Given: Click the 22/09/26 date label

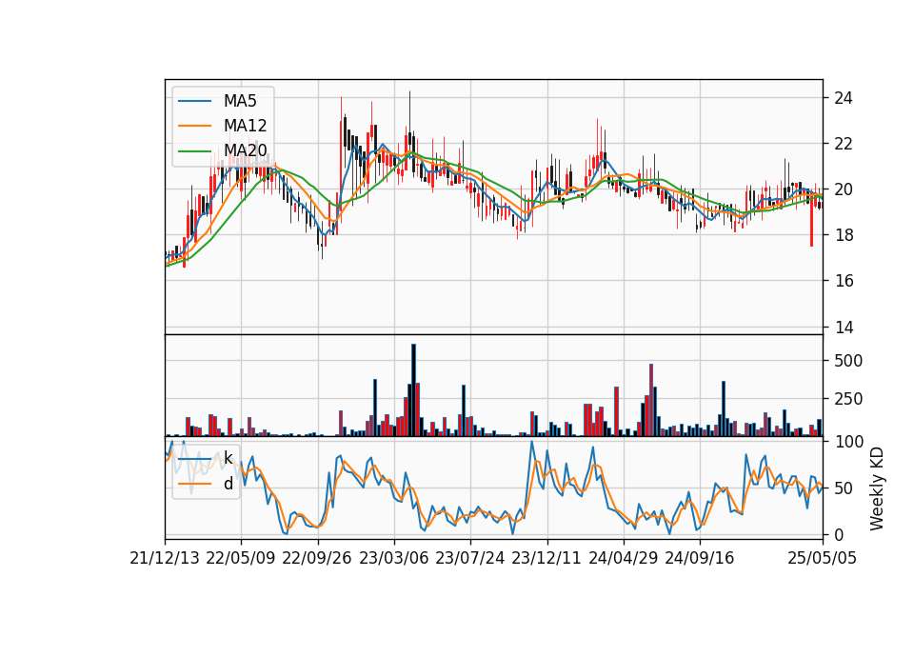Looking at the screenshot, I should [x=317, y=558].
